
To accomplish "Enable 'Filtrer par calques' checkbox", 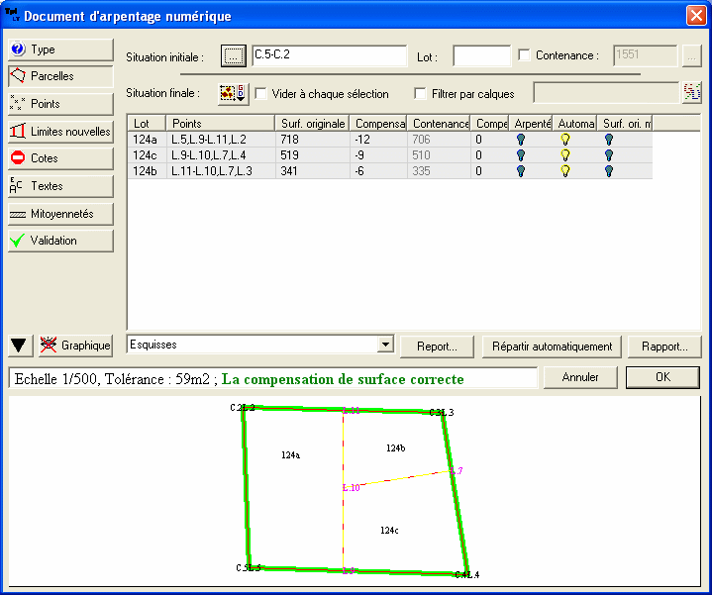I will point(421,94).
